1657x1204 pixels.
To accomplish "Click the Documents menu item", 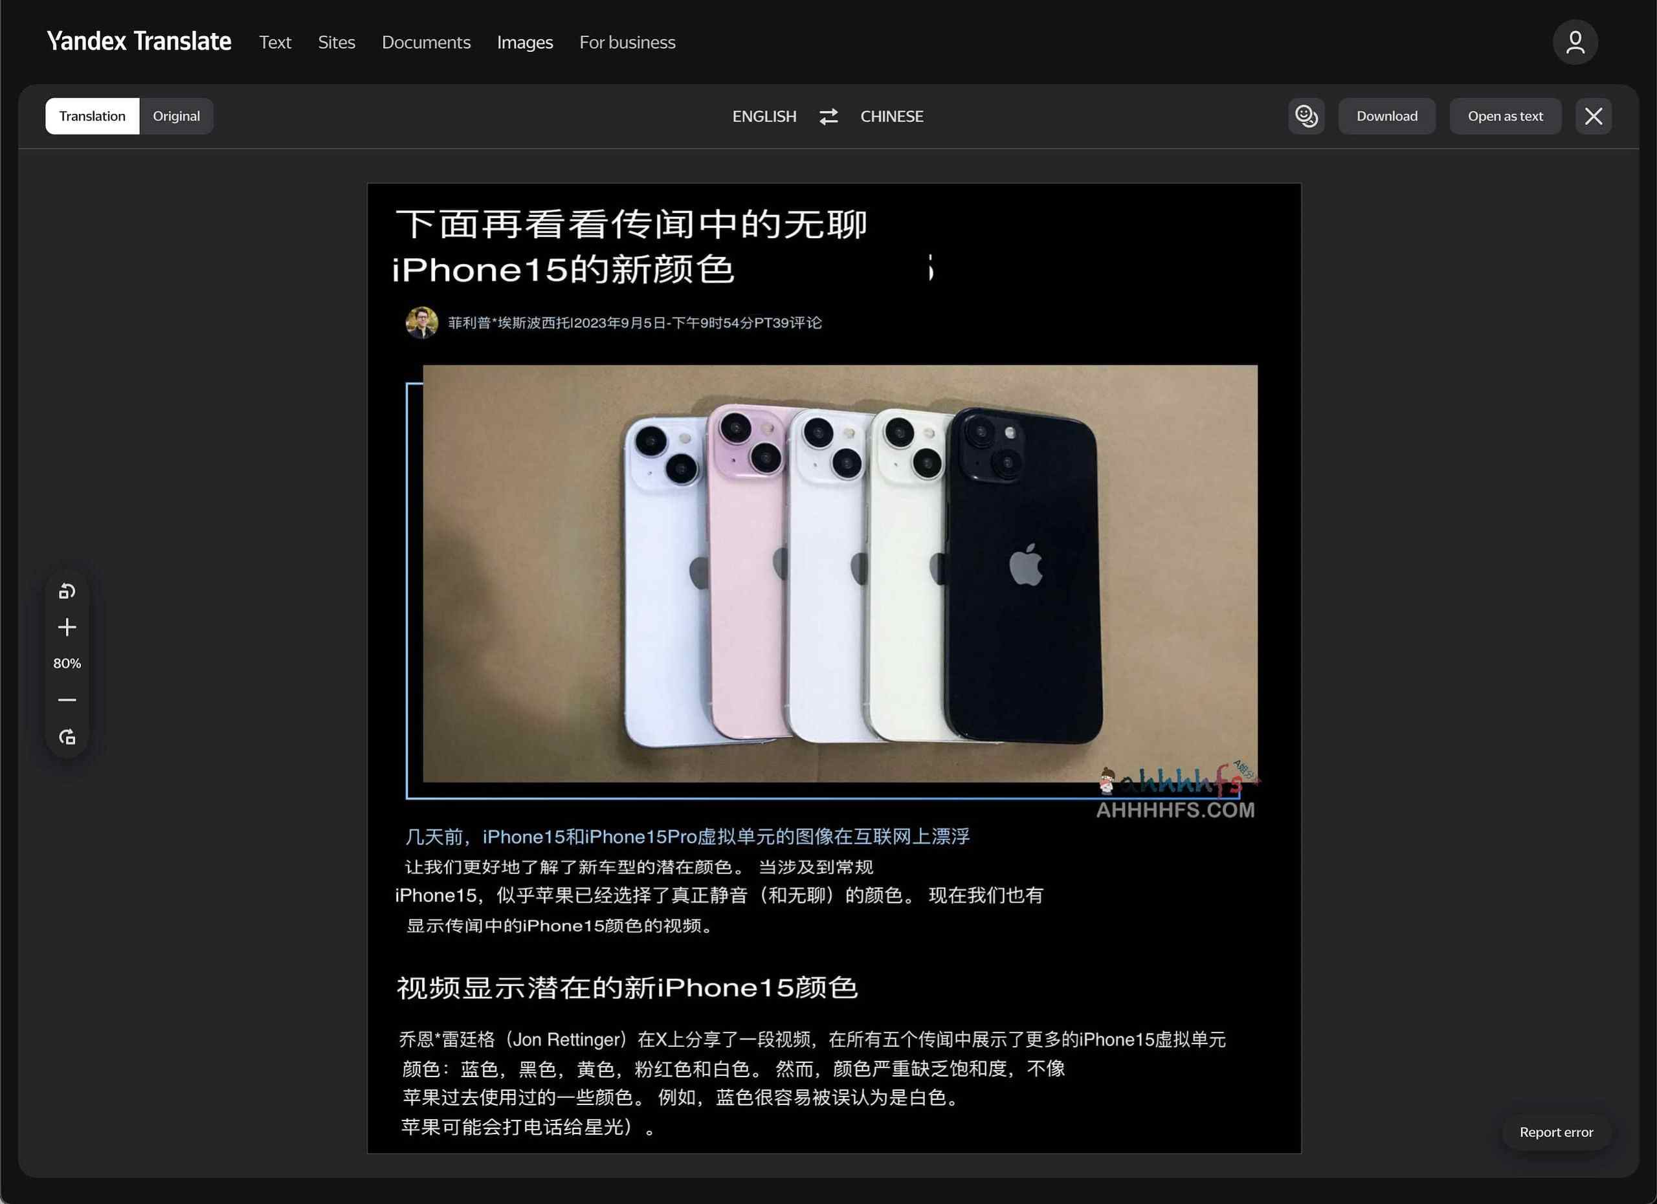I will click(x=426, y=41).
